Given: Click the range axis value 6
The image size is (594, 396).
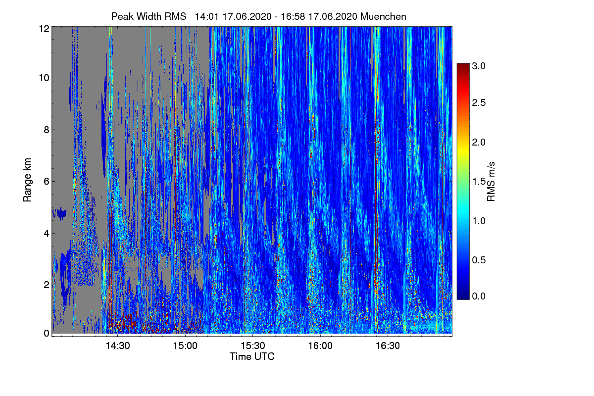Looking at the screenshot, I should click(47, 181).
